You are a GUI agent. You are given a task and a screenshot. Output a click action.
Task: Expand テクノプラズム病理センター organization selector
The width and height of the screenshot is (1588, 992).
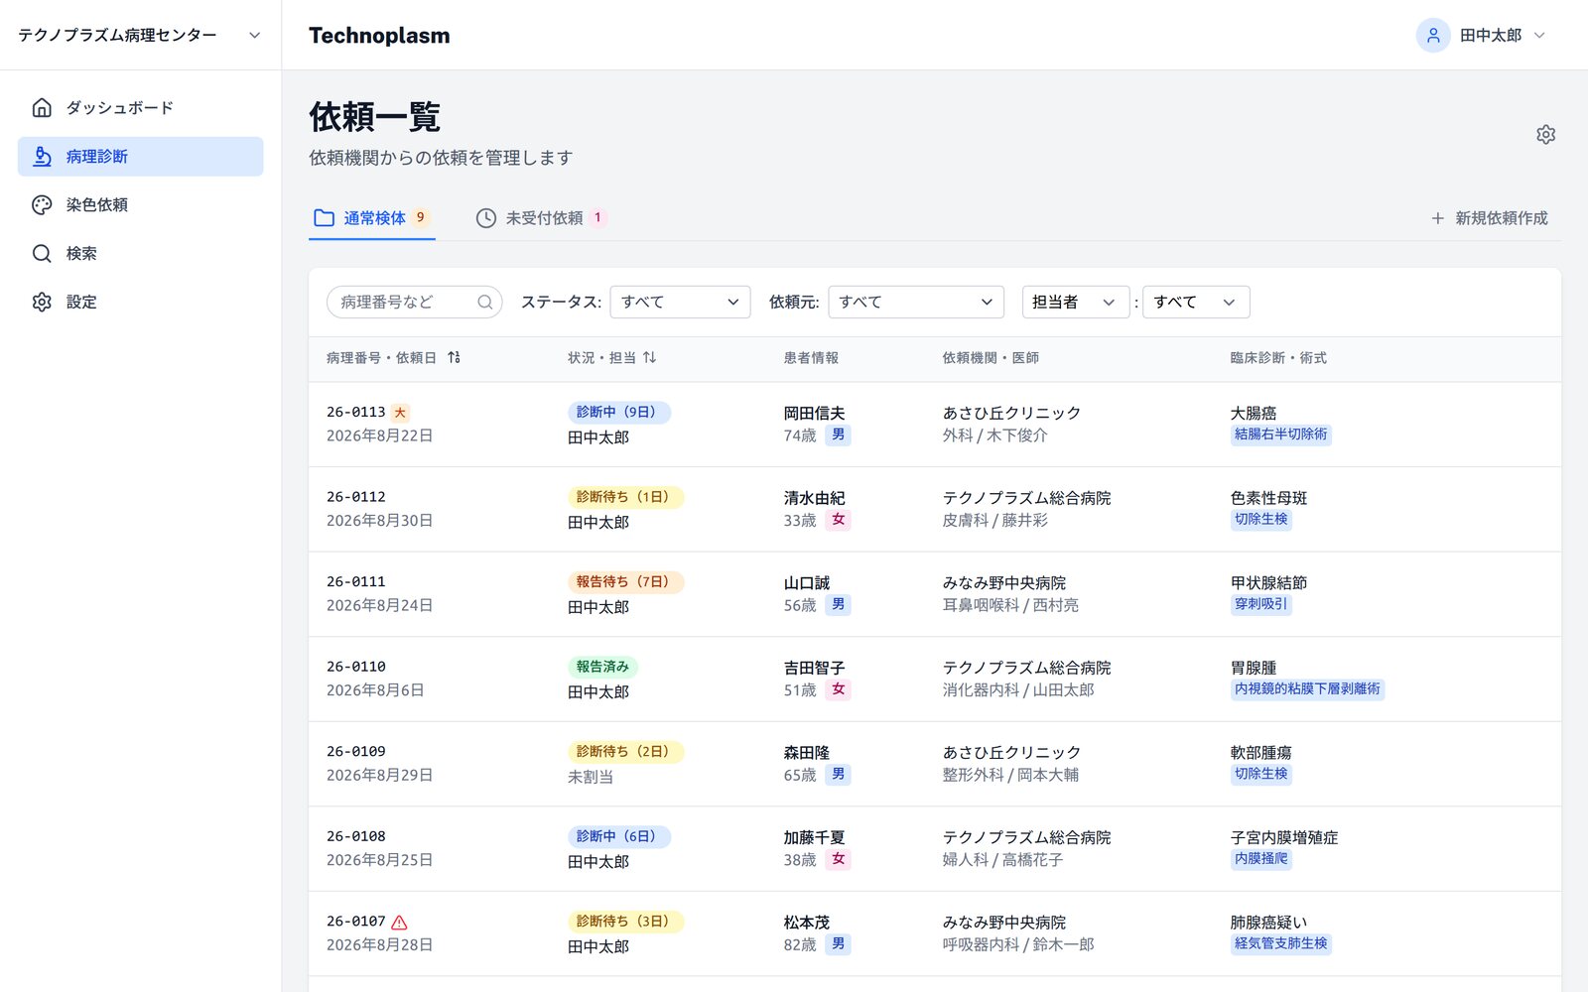click(x=140, y=35)
